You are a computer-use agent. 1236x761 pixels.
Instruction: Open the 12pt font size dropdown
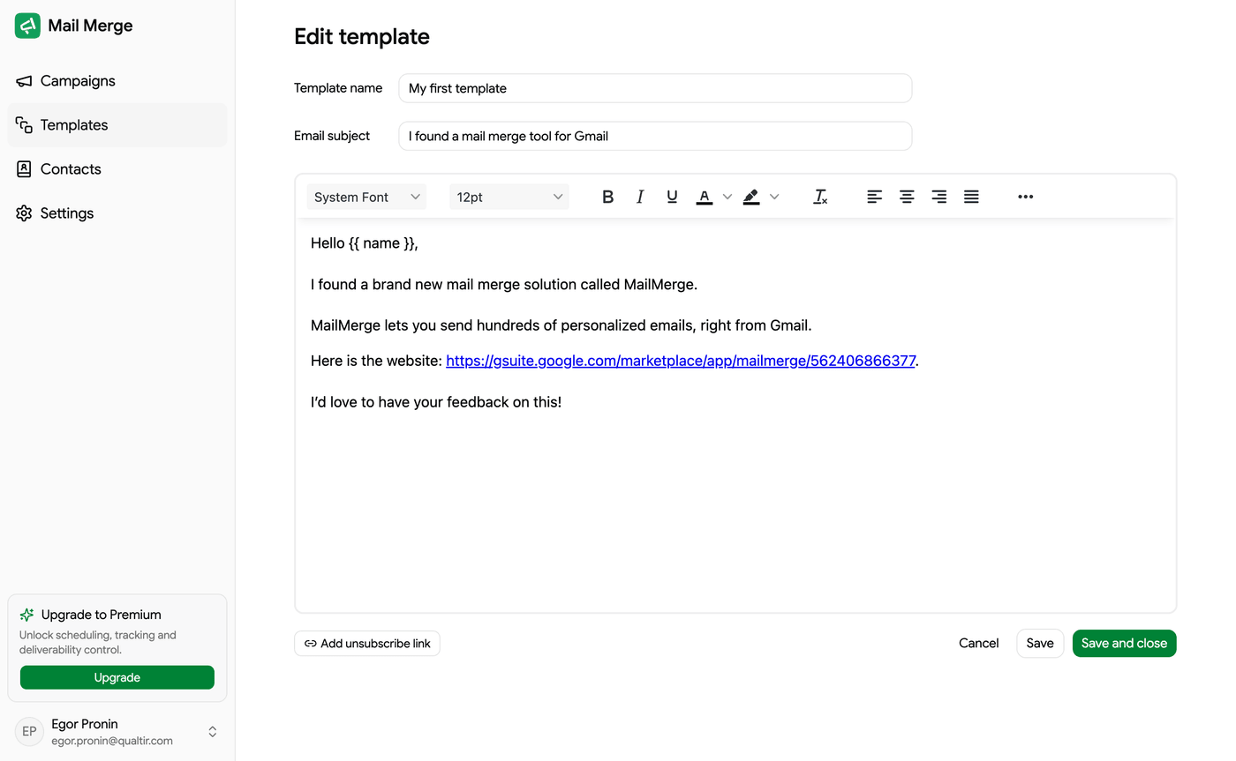coord(509,197)
